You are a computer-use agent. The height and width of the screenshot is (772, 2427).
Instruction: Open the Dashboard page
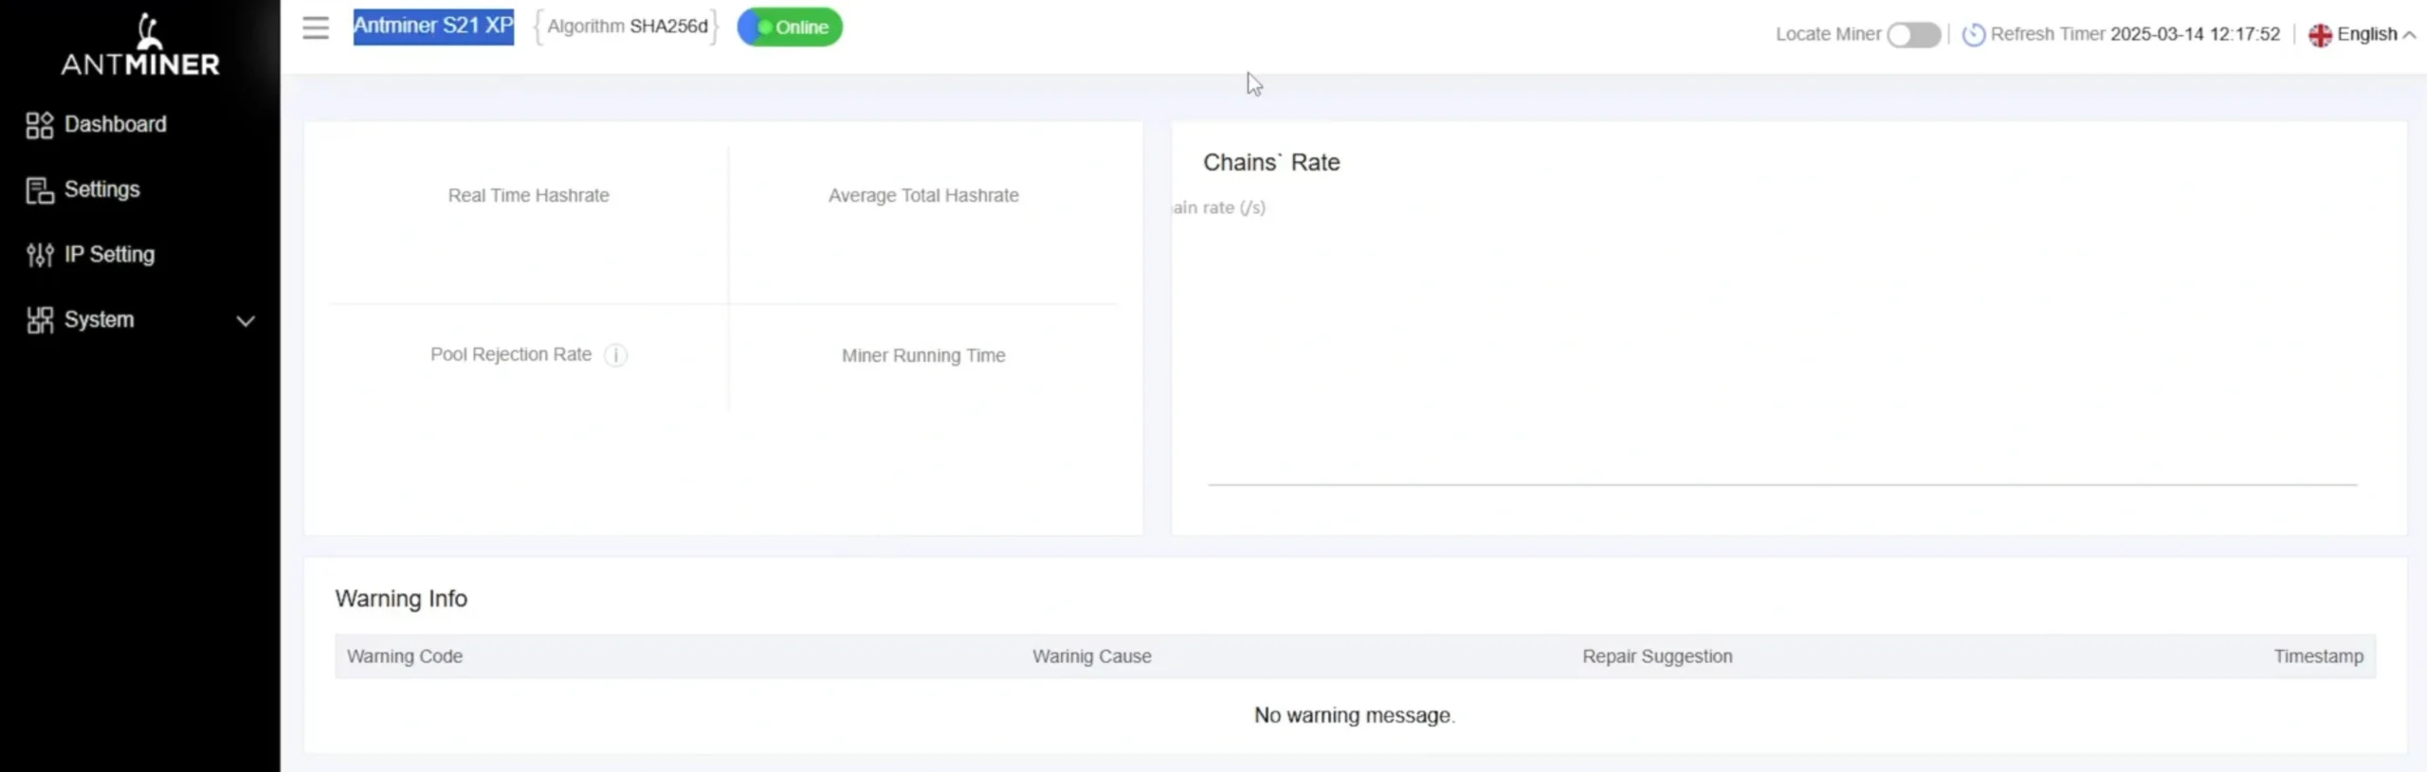tap(116, 124)
